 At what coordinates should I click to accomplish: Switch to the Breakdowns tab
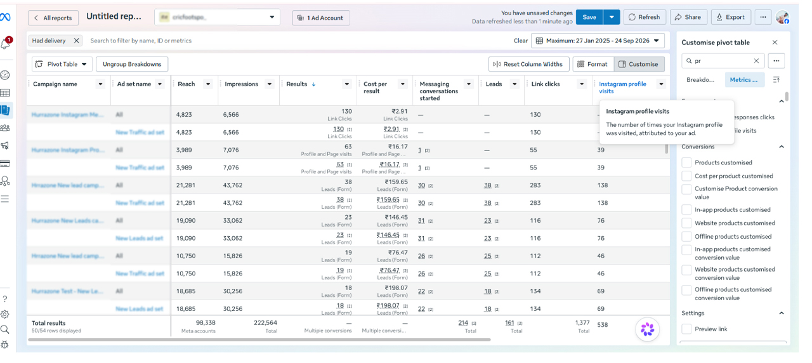coord(700,80)
